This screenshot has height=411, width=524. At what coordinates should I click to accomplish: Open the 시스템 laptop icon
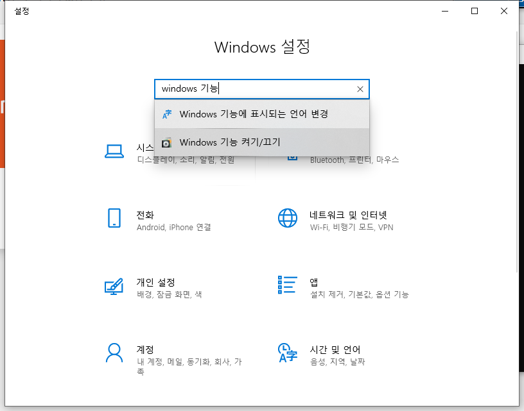coord(114,151)
